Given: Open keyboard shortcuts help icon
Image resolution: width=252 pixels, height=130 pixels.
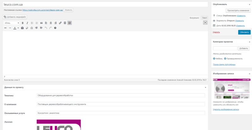Looking at the screenshot, I should 55,28.
